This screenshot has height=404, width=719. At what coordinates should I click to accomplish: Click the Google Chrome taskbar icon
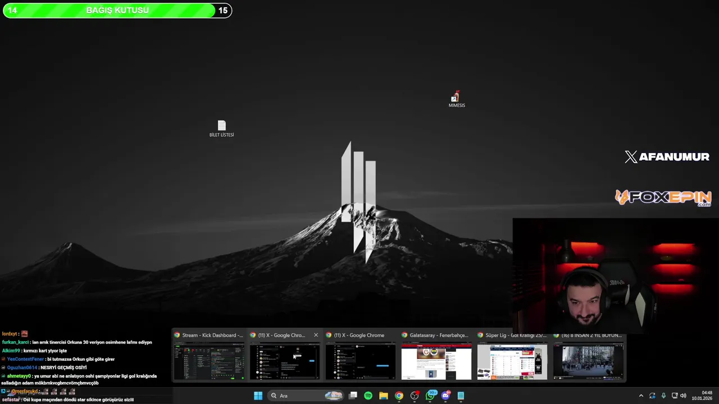pyautogui.click(x=399, y=396)
